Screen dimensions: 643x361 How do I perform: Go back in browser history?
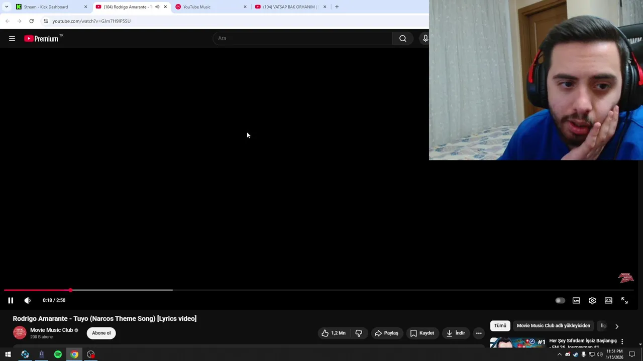[7, 21]
